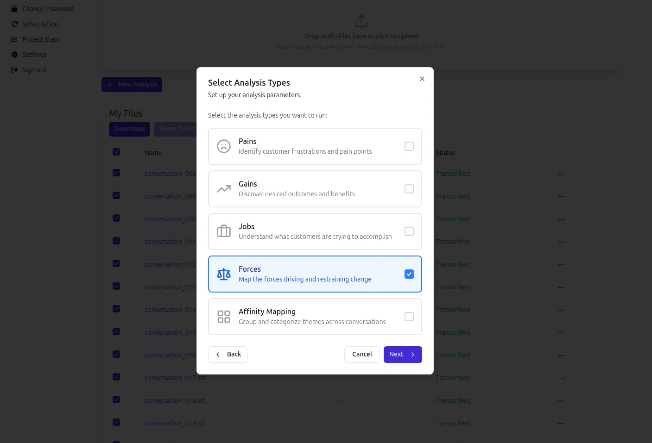Enable the Pains analysis checkbox

click(x=409, y=146)
